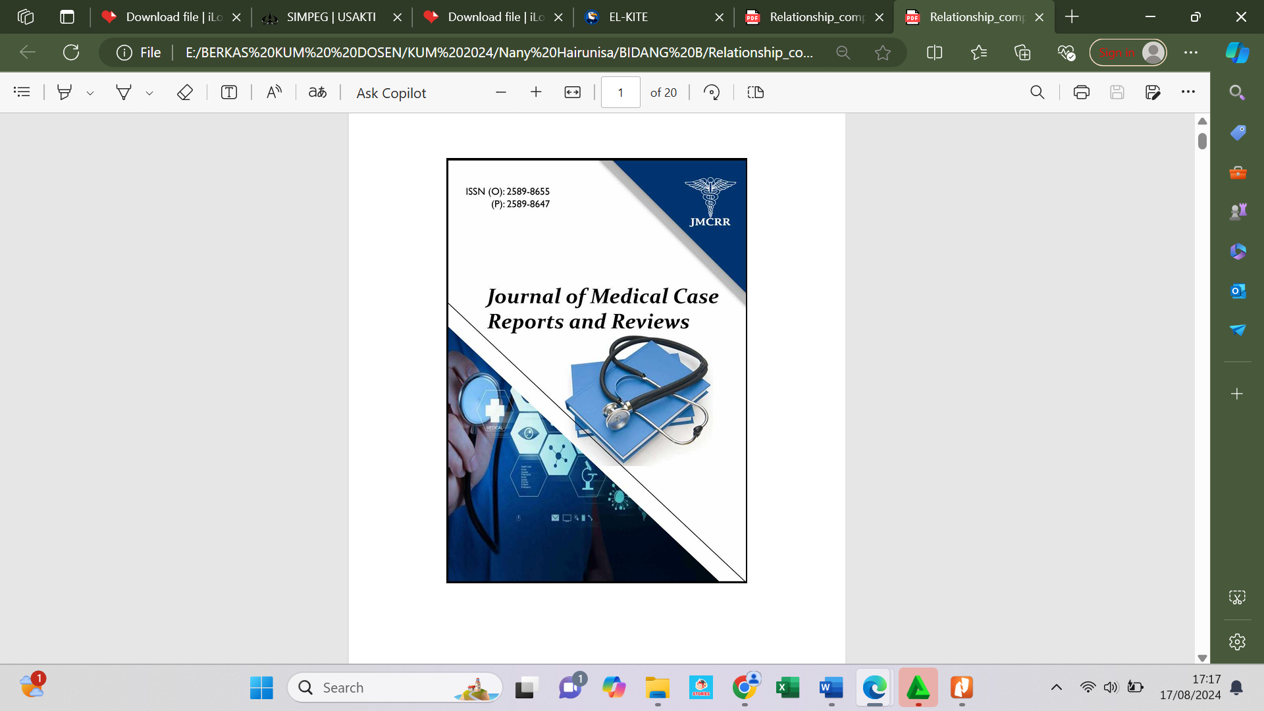Select the Erase tool in PDF toolbar
The width and height of the screenshot is (1264, 711).
click(x=185, y=92)
